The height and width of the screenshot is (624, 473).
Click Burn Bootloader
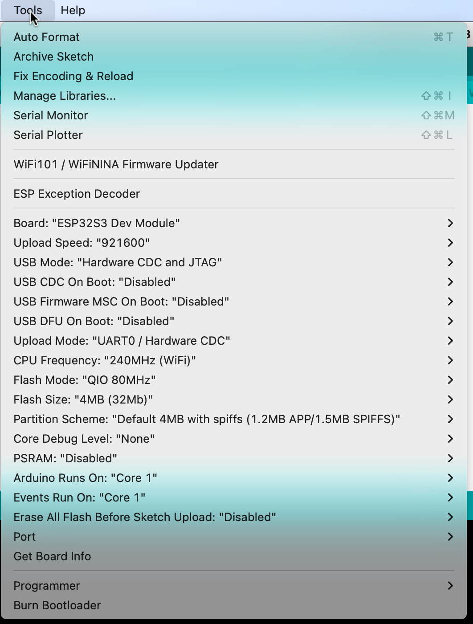57,605
